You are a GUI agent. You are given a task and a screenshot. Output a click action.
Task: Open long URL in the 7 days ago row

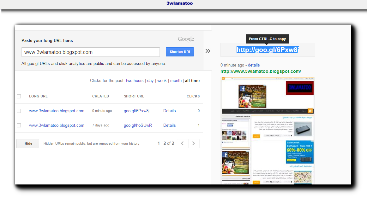click(57, 125)
